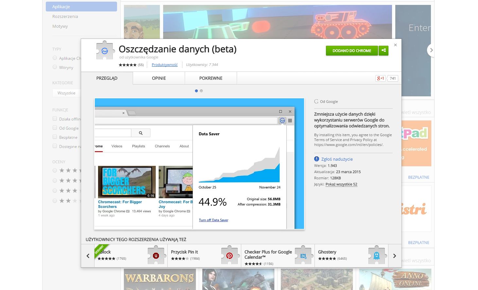Click the star rating next to (55)

pyautogui.click(x=128, y=65)
